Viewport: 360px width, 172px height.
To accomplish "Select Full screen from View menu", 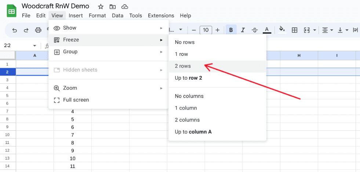I will coord(109,100).
